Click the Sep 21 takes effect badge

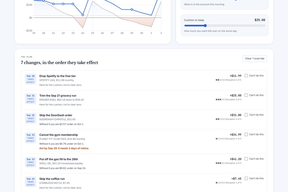[30, 99]
